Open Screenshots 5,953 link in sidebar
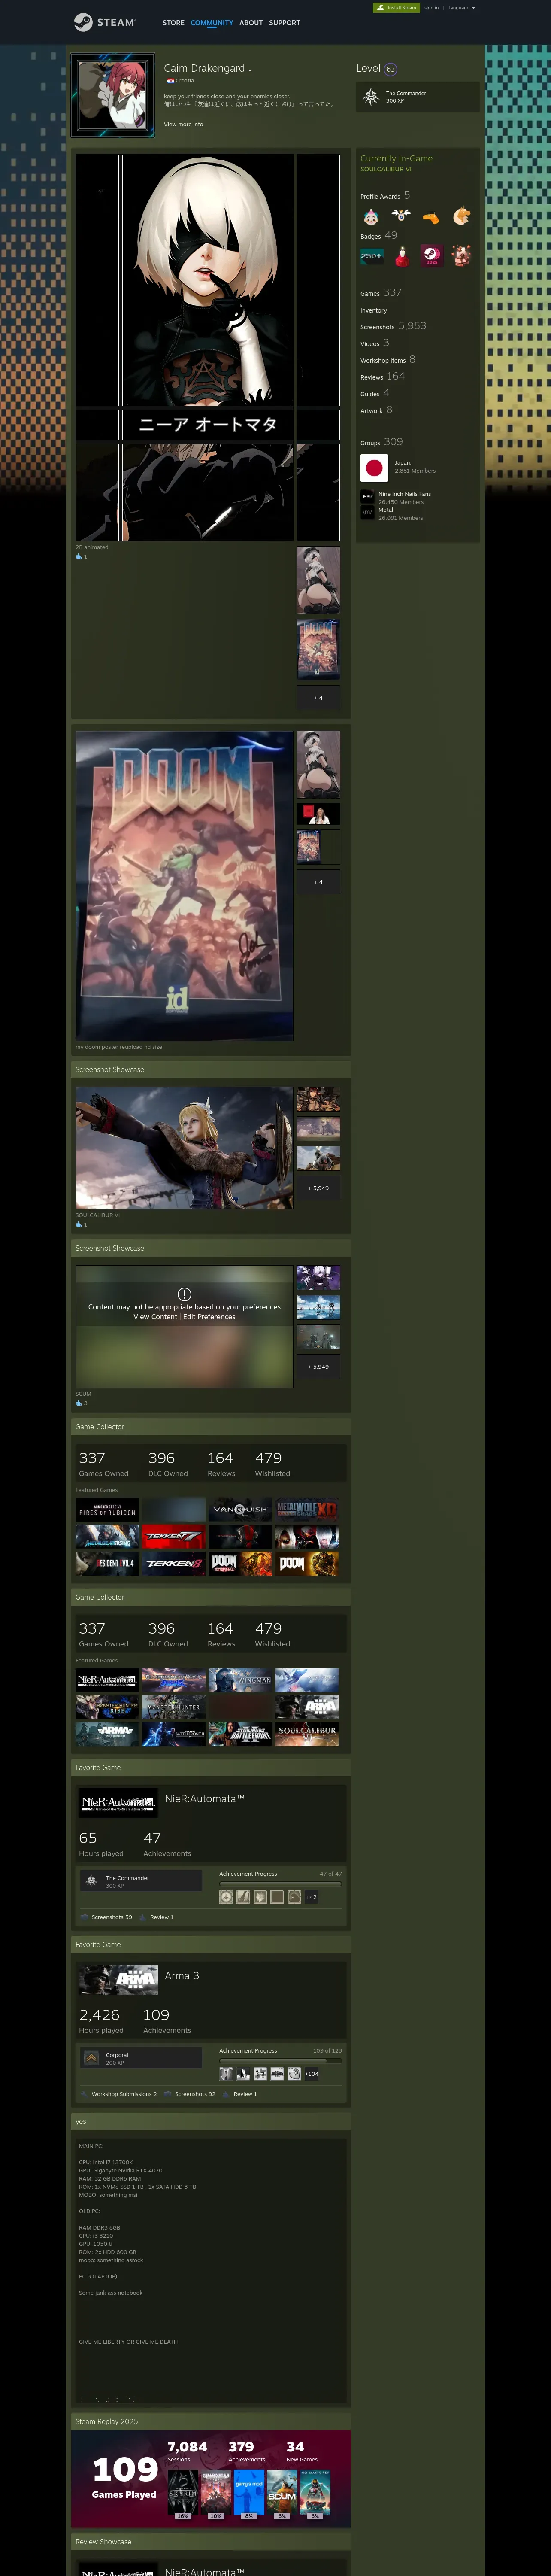551x2576 pixels. (393, 326)
